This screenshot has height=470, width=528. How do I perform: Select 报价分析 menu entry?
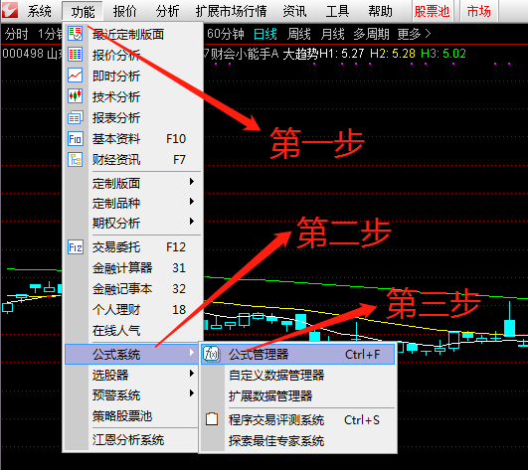(x=133, y=55)
